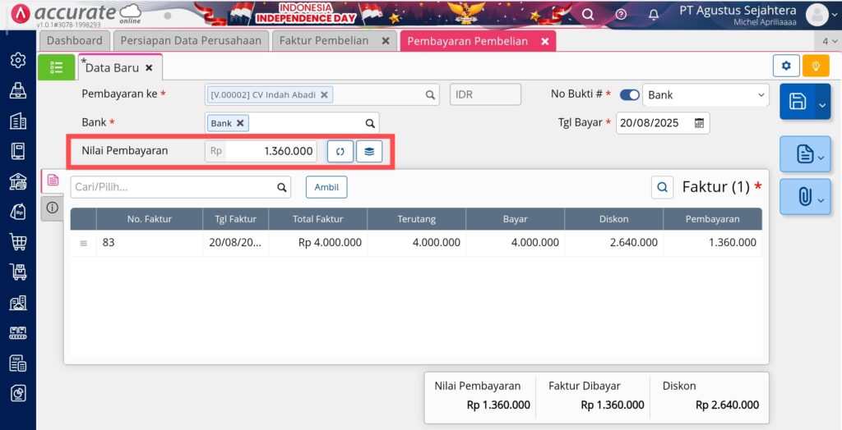
Task: Click the Ambil button
Action: [326, 187]
